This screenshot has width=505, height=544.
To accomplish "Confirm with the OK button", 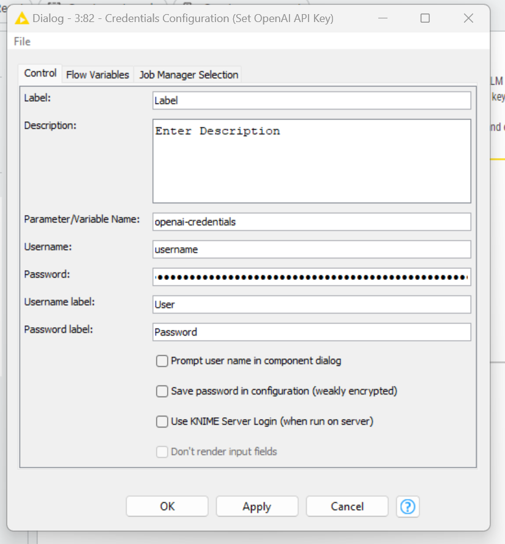I will point(167,507).
